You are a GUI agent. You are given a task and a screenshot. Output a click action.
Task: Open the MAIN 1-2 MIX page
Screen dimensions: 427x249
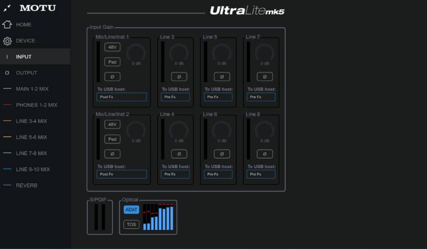[x=32, y=89]
